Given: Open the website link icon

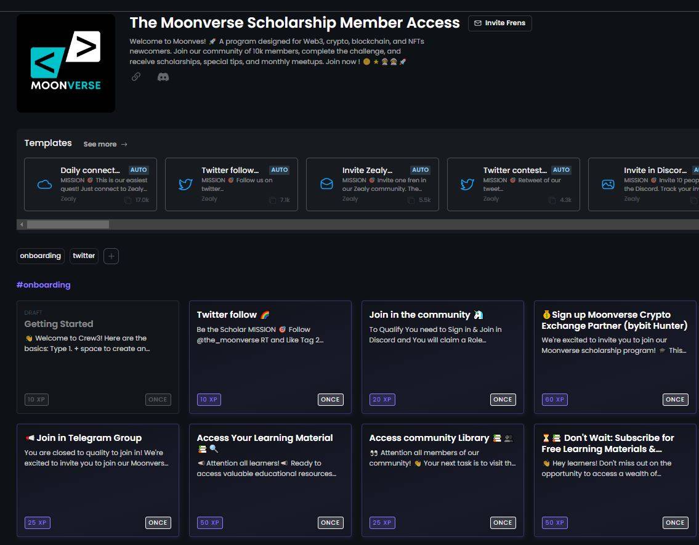Looking at the screenshot, I should pos(136,77).
